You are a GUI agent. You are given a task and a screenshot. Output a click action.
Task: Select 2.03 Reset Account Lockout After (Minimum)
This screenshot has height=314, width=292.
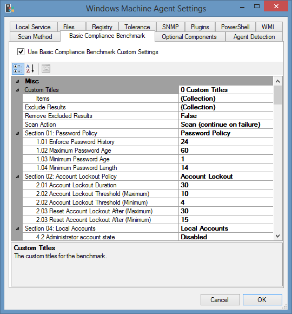pos(148,220)
